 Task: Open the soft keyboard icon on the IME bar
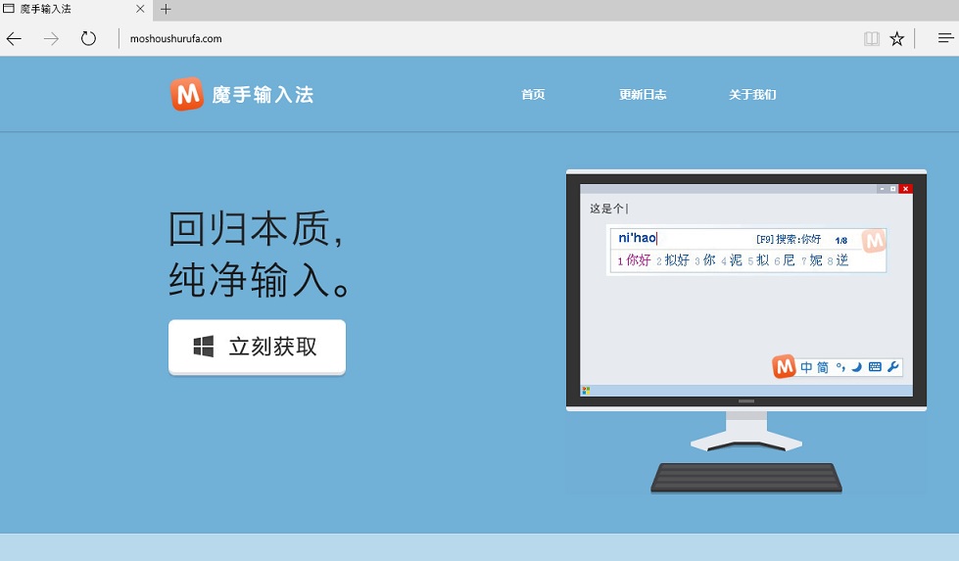[875, 367]
